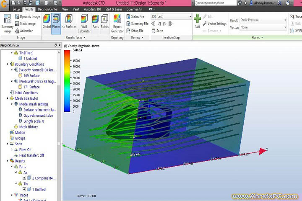Expand the Flow: On tree node
This screenshot has height=201, width=302.
12,149
